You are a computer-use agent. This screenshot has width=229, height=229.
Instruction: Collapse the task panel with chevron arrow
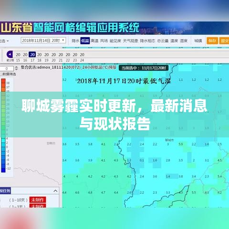coord(55,191)
